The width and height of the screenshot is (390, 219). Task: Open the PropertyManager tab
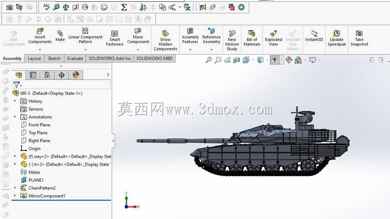coord(33,75)
